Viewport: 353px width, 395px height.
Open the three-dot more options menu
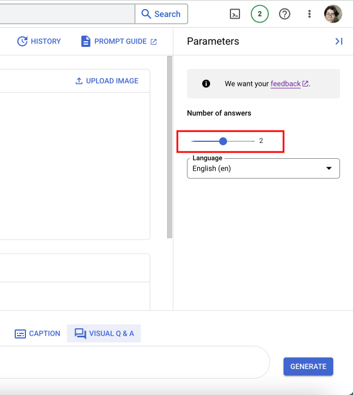click(309, 14)
